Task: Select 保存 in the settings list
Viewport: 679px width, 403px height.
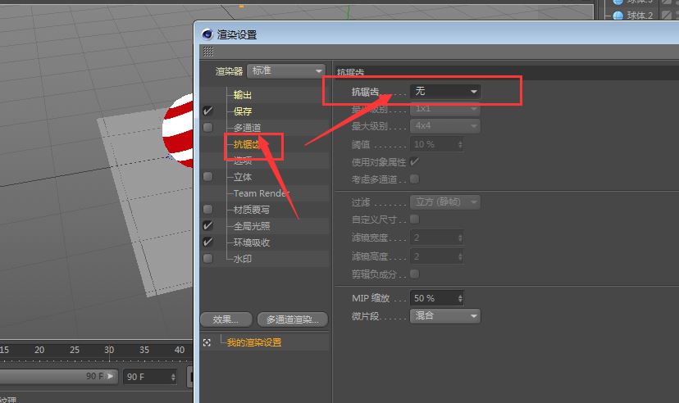Action: click(x=243, y=111)
